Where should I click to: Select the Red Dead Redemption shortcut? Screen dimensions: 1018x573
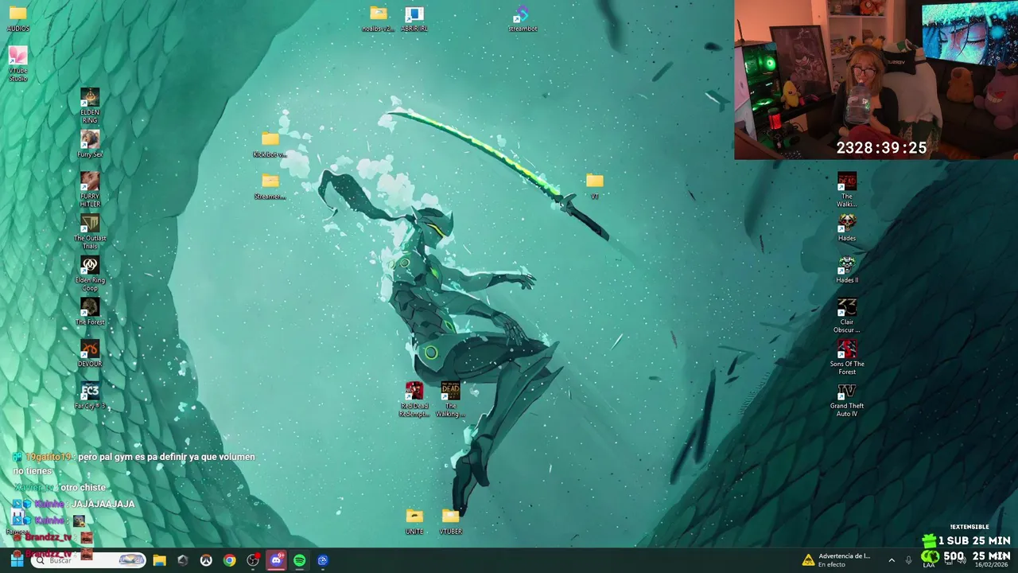tap(414, 399)
